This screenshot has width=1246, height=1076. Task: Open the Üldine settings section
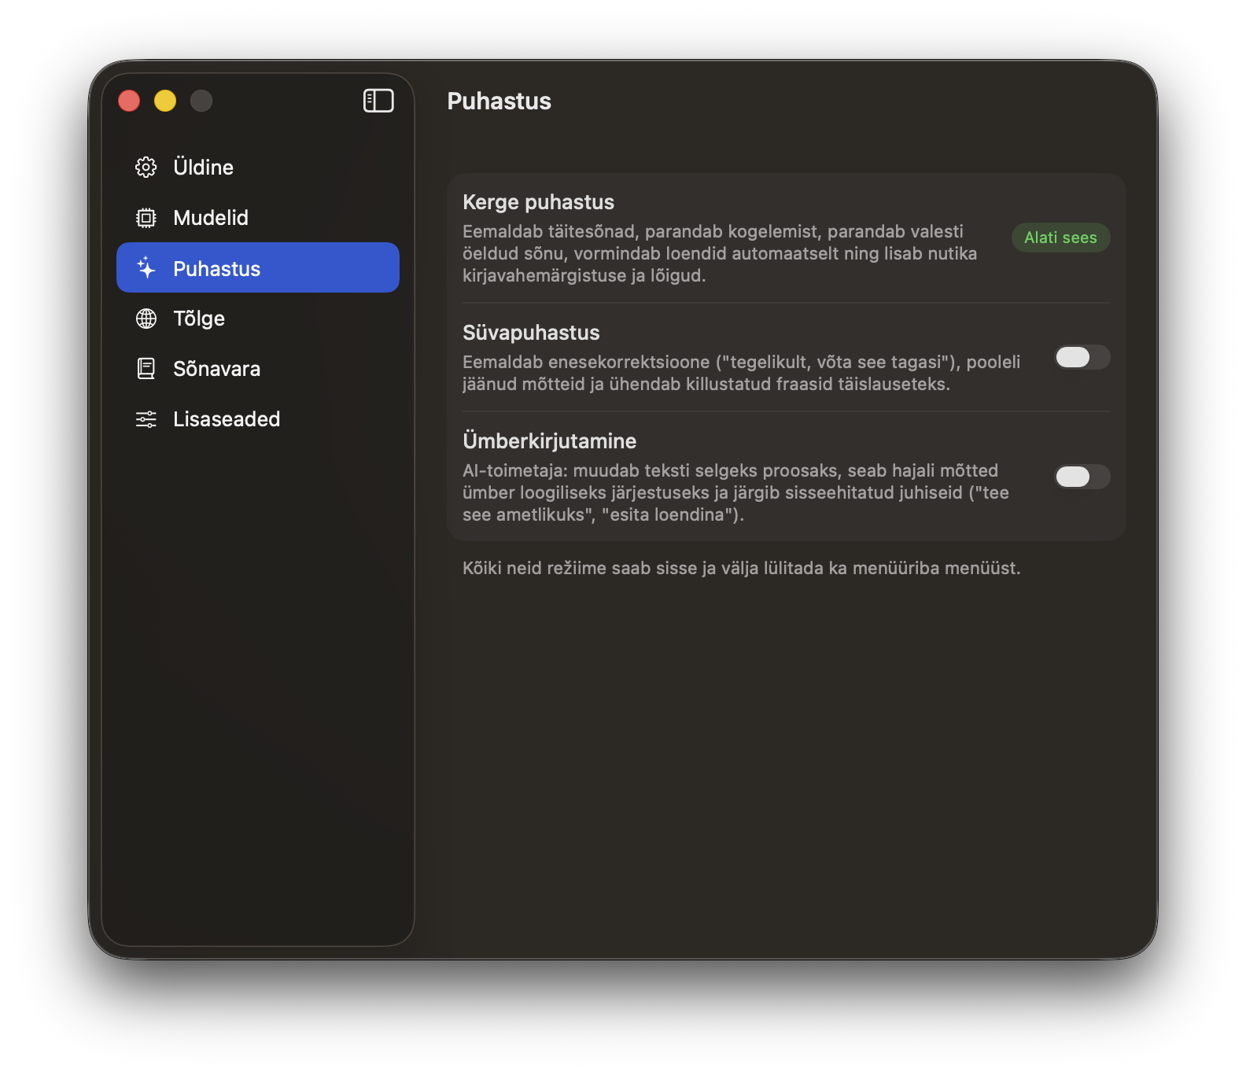point(203,168)
